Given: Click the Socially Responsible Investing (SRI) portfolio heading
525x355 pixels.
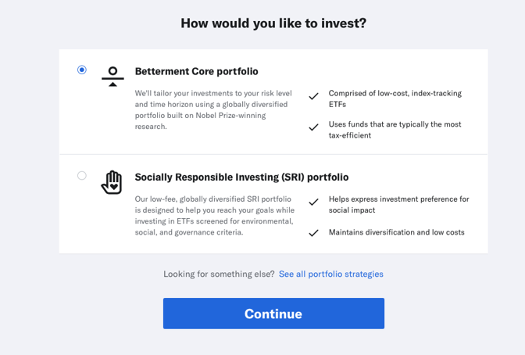Looking at the screenshot, I should [241, 177].
